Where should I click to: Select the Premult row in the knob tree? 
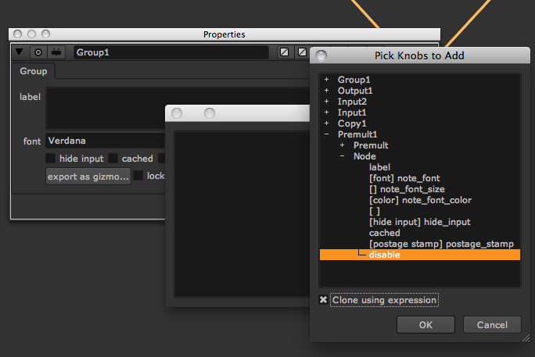[x=371, y=145]
